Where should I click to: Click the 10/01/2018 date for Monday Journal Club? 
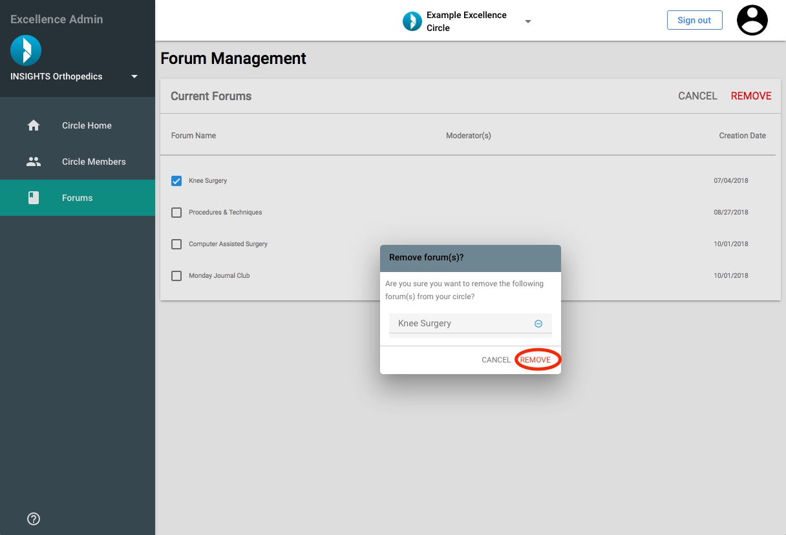(x=731, y=276)
